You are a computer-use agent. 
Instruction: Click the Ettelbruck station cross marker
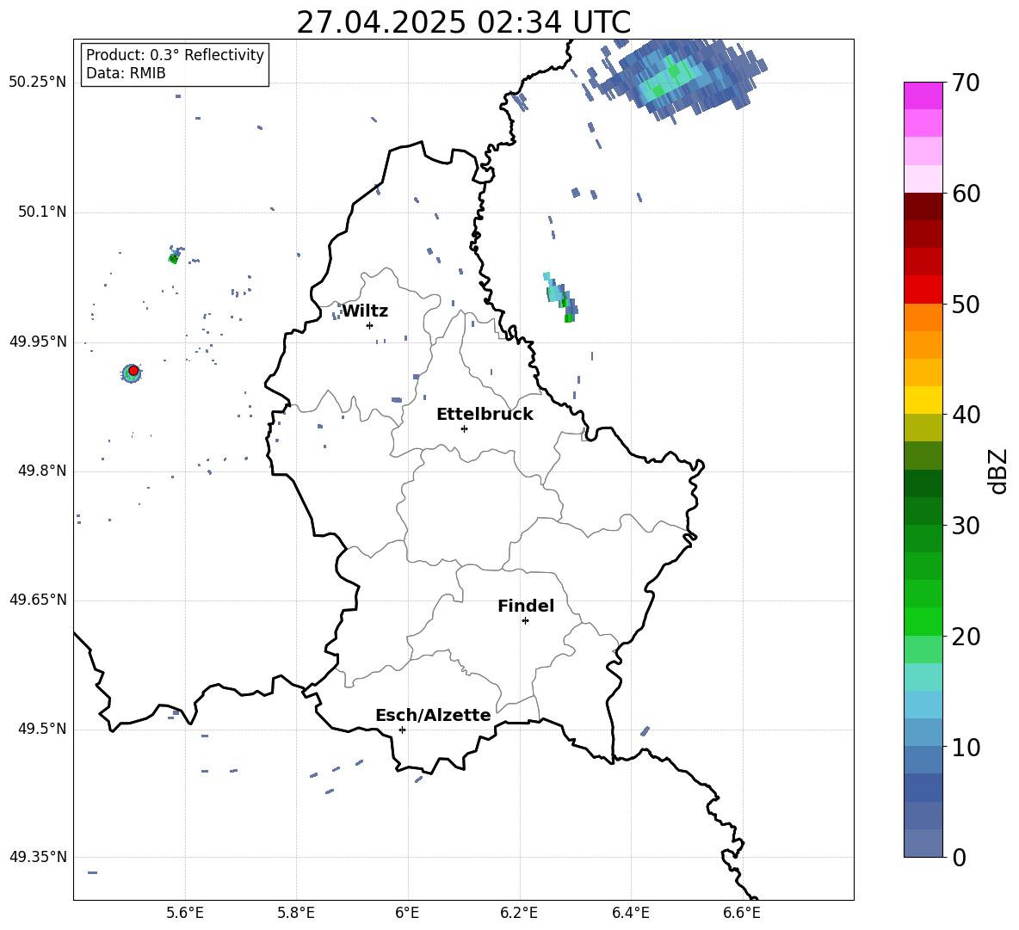pyautogui.click(x=464, y=428)
